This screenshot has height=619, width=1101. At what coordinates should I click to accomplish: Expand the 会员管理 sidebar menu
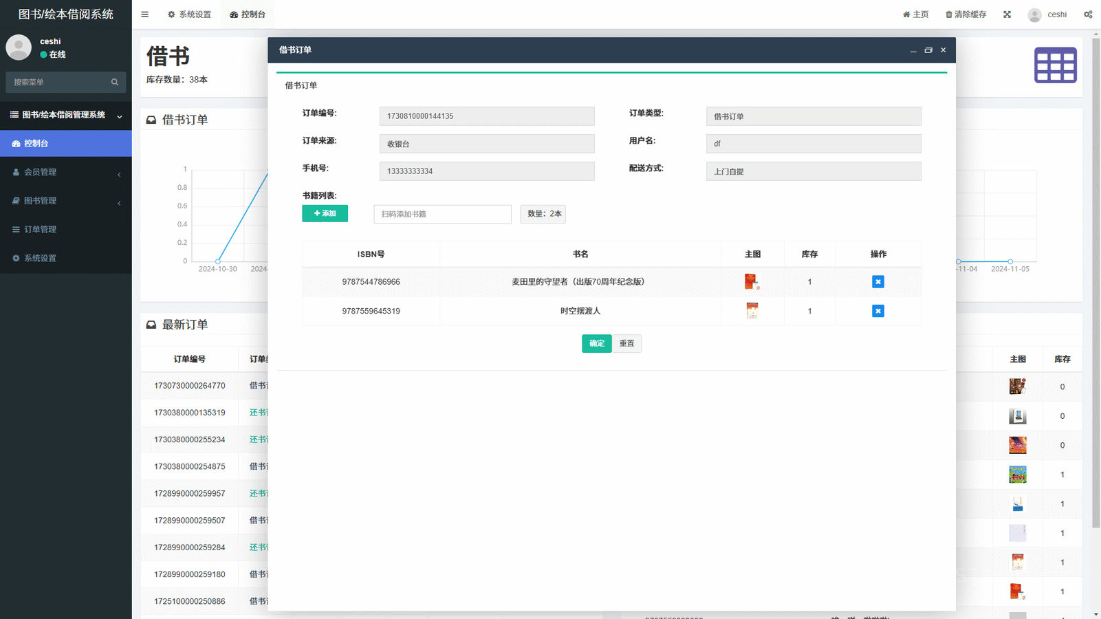coord(65,173)
